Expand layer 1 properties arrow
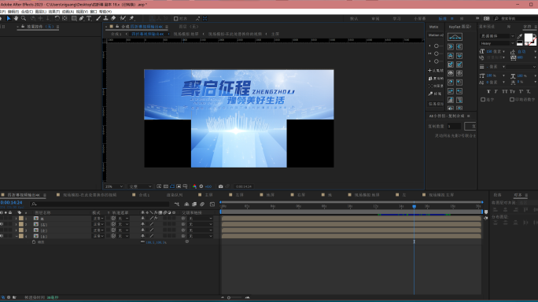This screenshot has height=302, width=538. (17, 219)
